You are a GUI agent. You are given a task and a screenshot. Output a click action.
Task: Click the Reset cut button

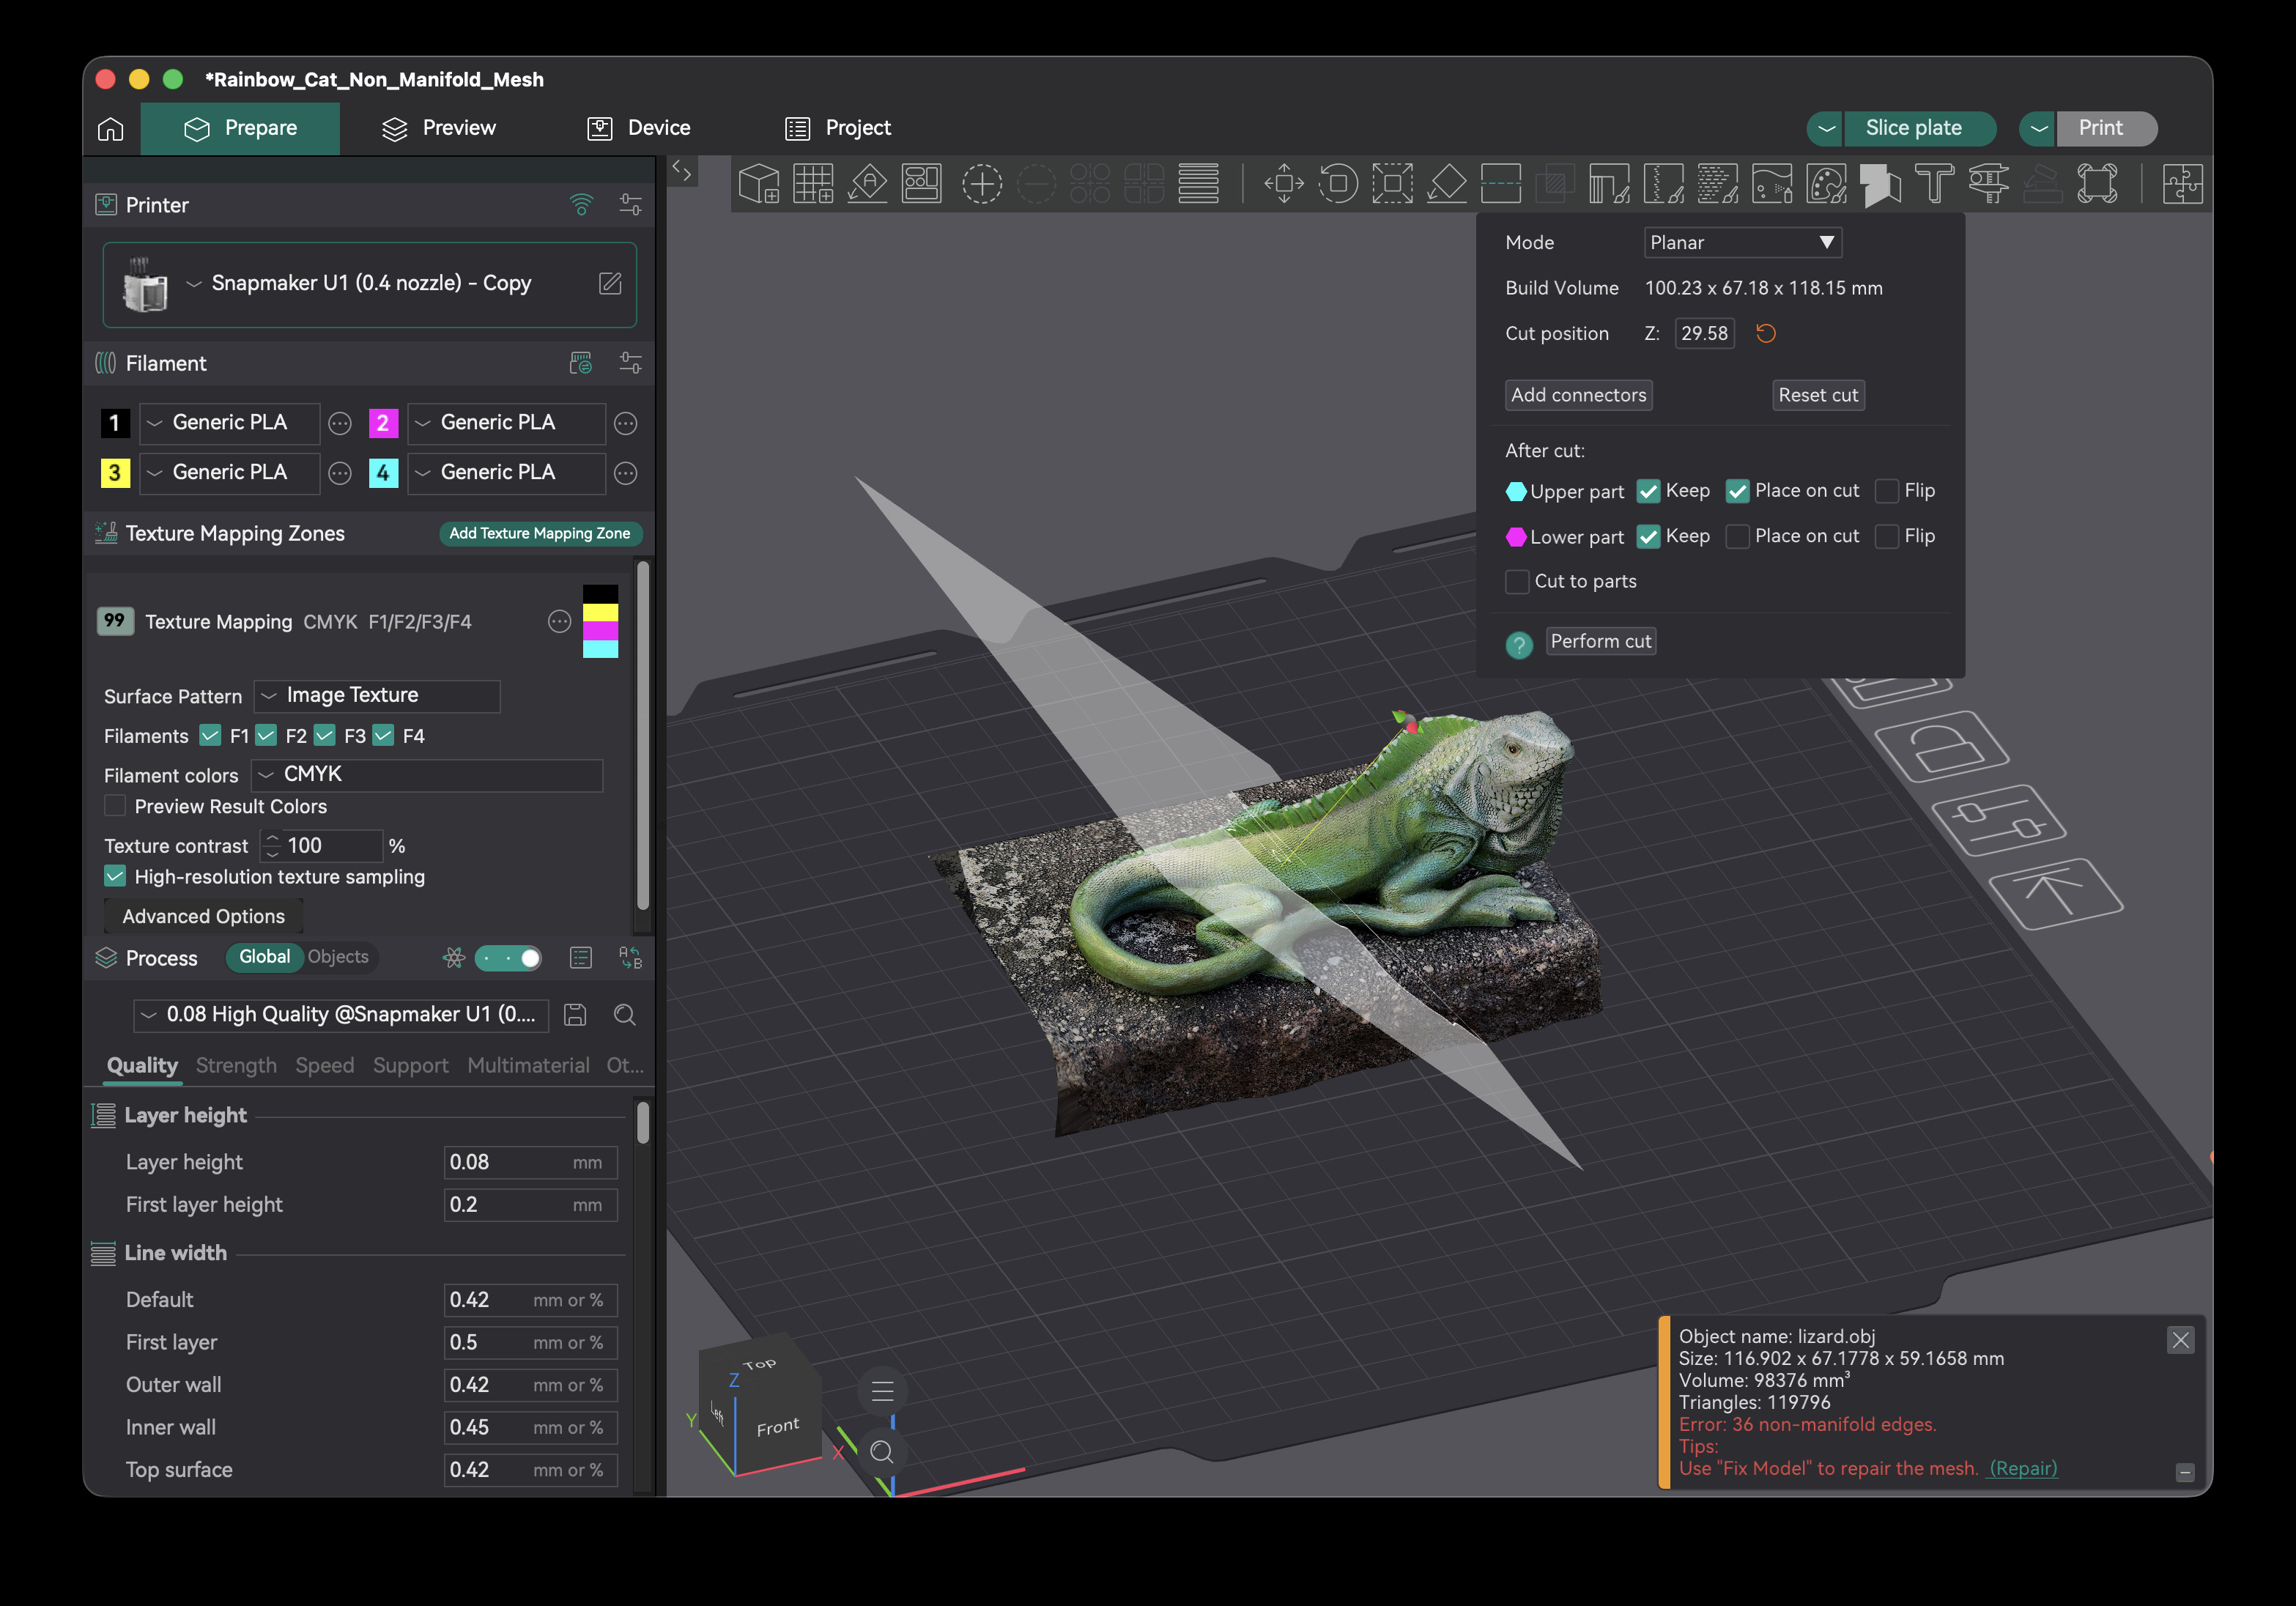(1818, 395)
